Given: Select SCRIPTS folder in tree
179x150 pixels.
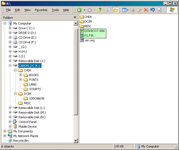Looking at the screenshot, I should click(x=35, y=89).
